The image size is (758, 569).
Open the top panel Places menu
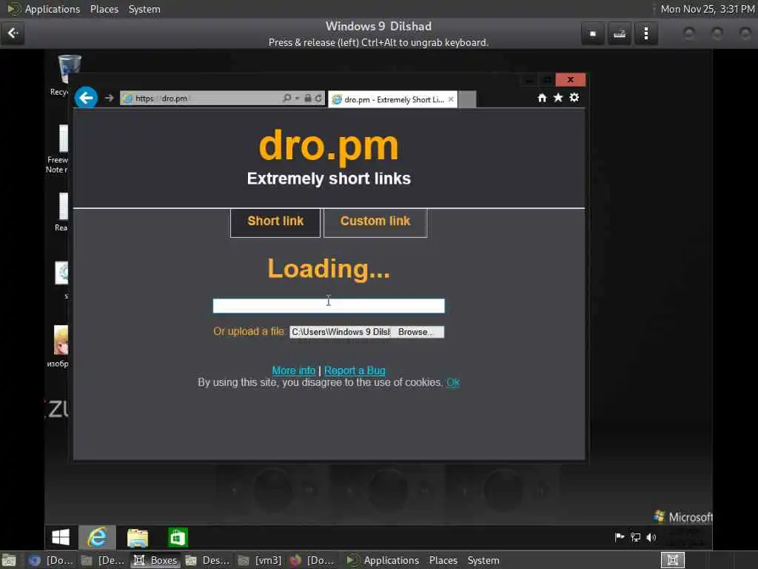click(104, 9)
